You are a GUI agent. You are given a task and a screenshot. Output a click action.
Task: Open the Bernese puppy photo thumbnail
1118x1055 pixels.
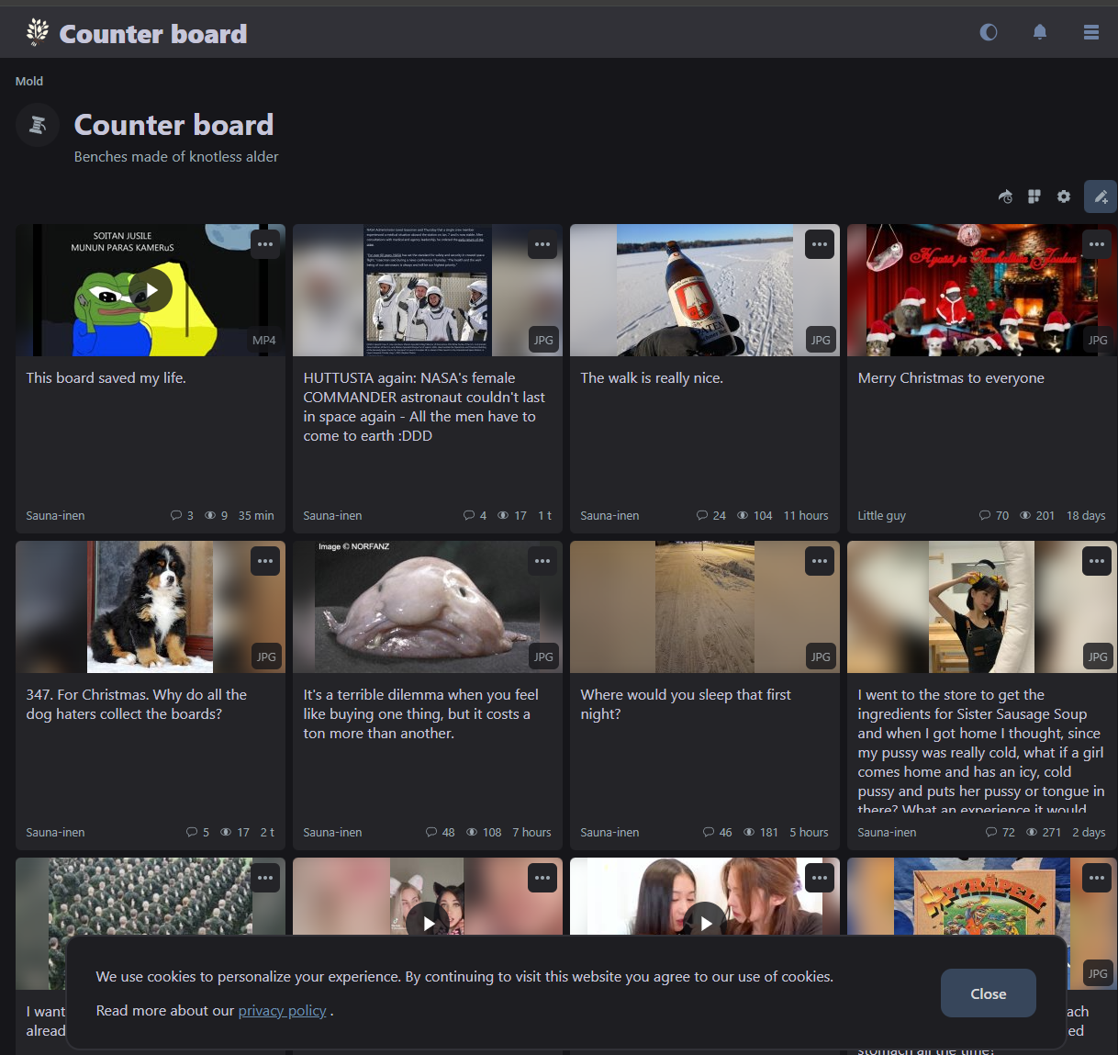150,606
